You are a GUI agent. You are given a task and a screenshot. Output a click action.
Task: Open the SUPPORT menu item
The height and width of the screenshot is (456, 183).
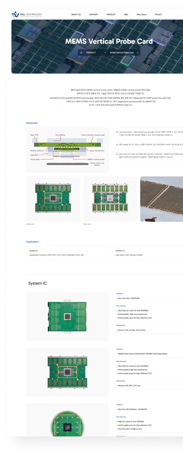click(x=94, y=14)
